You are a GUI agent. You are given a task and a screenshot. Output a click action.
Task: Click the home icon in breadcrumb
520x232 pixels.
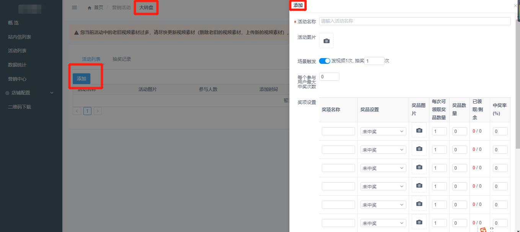tap(90, 8)
